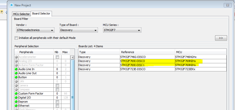Click the peripheral list scroll-up arrow
Viewport: 235px width, 110px height.
click(x=72, y=57)
